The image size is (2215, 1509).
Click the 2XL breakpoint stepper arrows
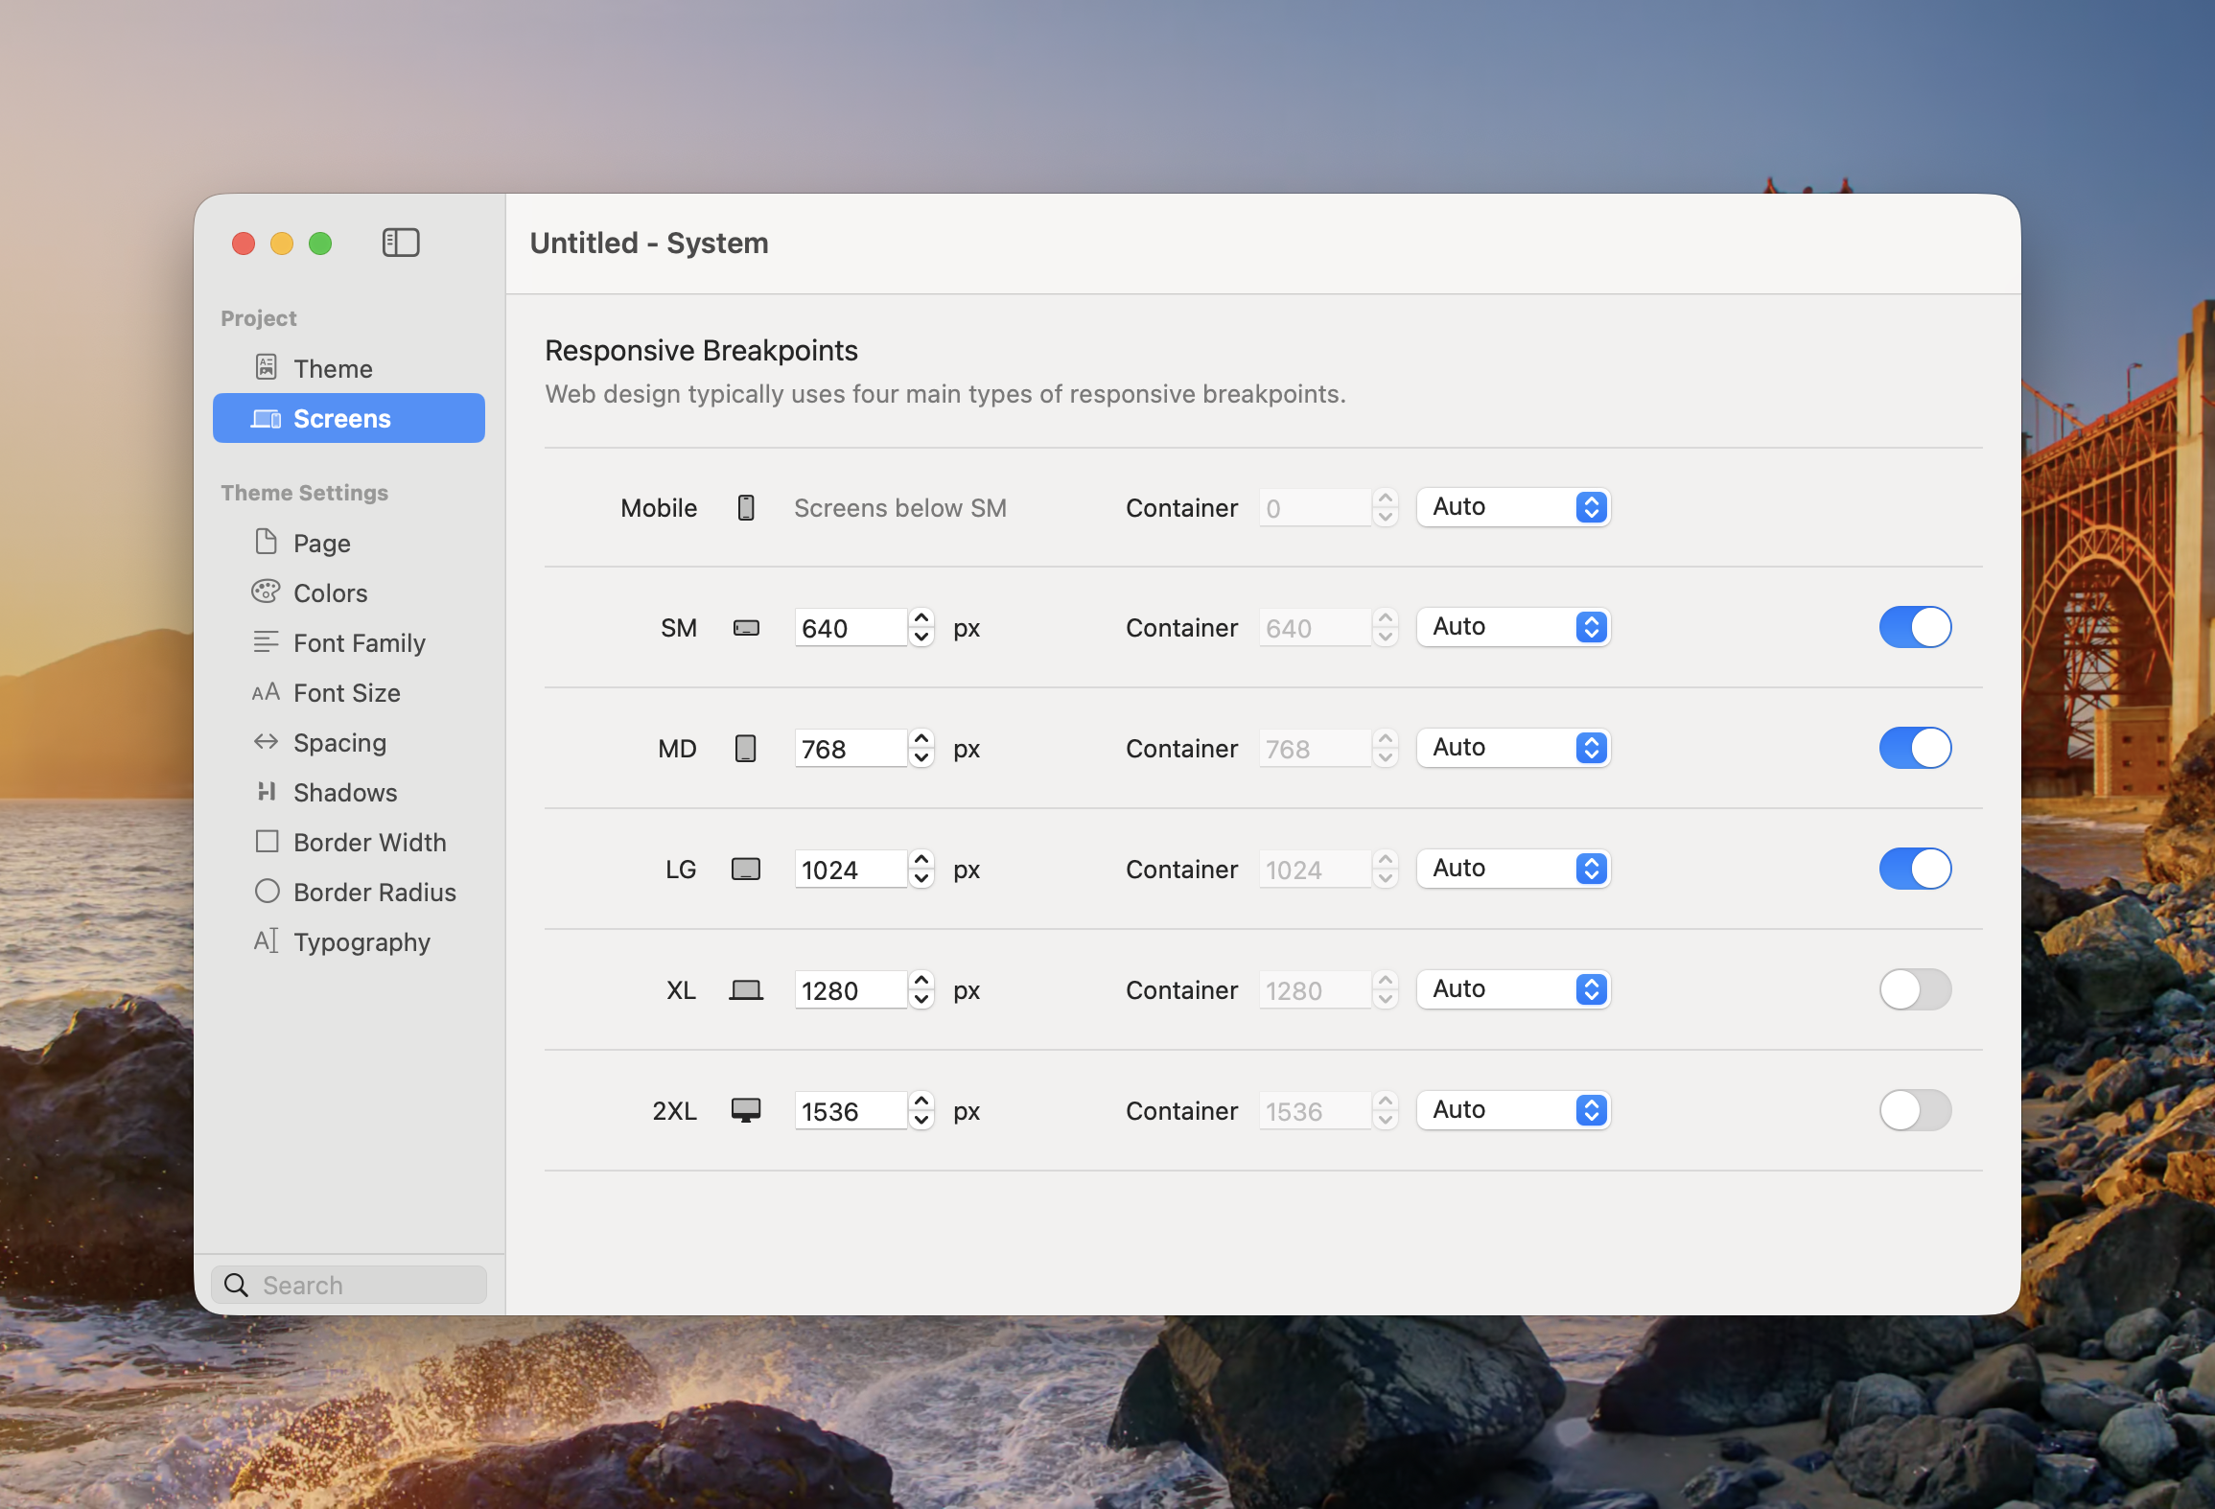click(x=921, y=1111)
